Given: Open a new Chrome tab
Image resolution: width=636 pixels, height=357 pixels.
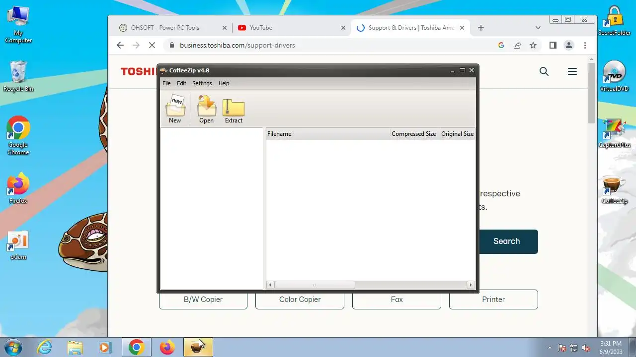Looking at the screenshot, I should coord(480,28).
